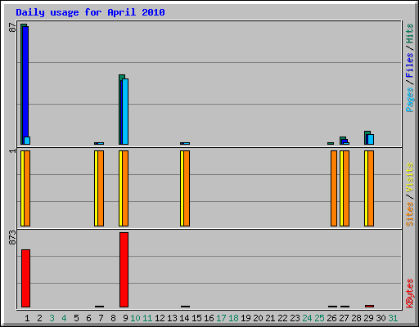Select the cyan Pages bar on day 9
Image resolution: width=419 pixels, height=327 pixels.
[x=125, y=112]
